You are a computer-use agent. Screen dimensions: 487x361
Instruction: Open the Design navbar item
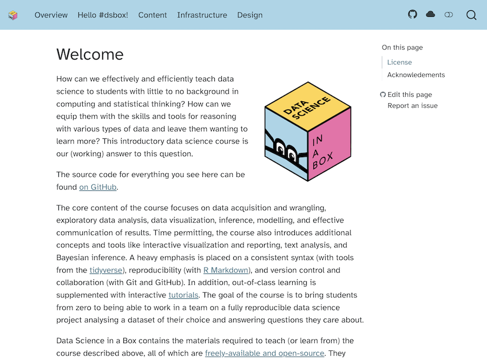[x=250, y=15]
